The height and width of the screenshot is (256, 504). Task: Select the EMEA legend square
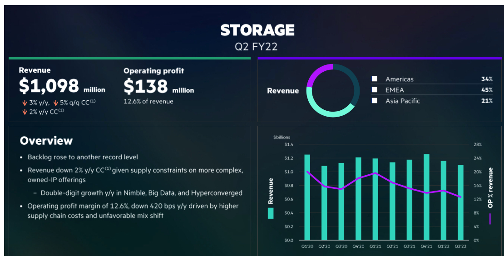(374, 90)
